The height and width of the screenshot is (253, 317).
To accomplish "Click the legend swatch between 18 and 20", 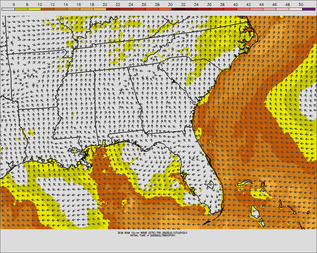I will click(100, 9).
